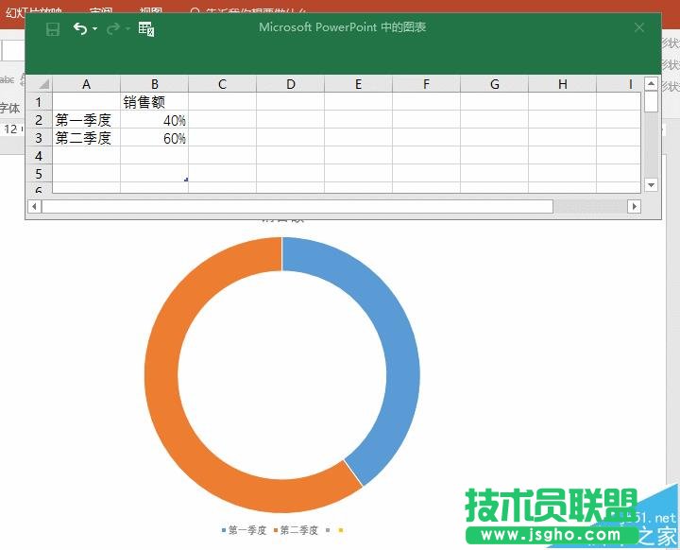Select column B header
680x550 pixels.
154,84
